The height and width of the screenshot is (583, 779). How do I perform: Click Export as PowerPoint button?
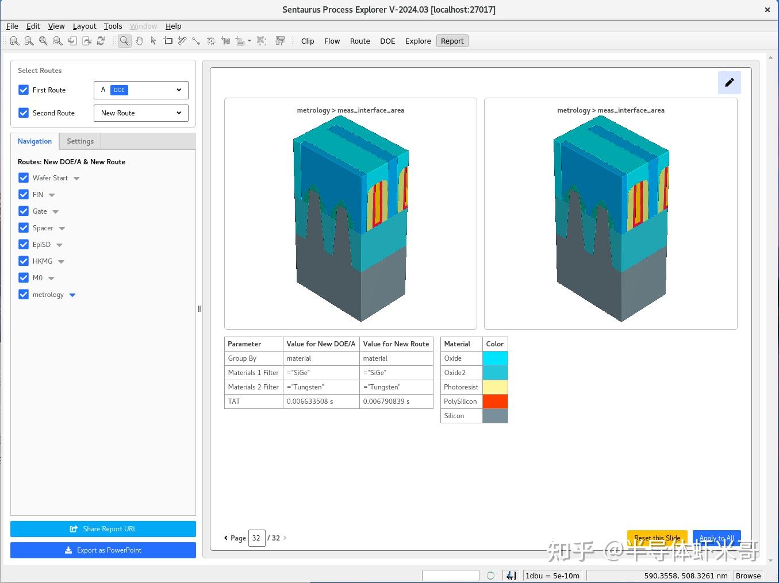(x=103, y=550)
